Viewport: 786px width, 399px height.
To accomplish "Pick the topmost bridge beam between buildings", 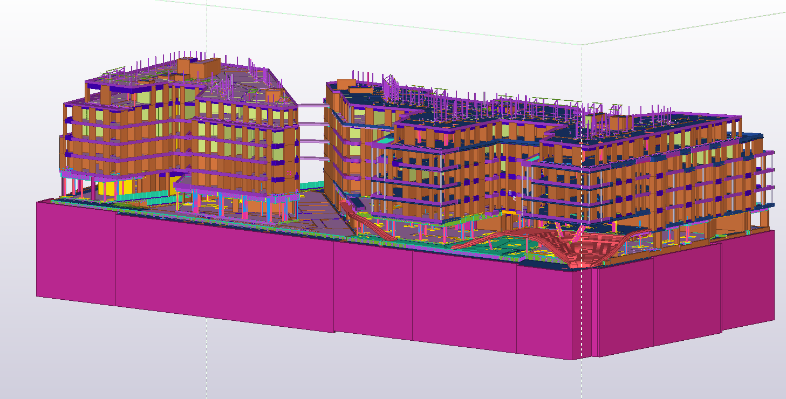I will [x=312, y=106].
